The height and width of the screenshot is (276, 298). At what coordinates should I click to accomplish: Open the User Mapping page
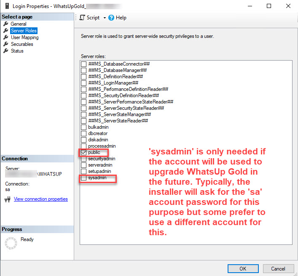[24, 37]
